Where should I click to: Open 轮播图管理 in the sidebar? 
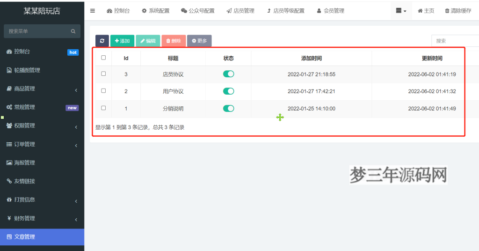point(42,70)
